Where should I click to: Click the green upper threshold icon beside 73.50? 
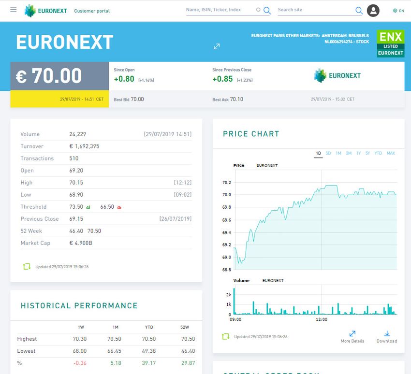pos(88,207)
